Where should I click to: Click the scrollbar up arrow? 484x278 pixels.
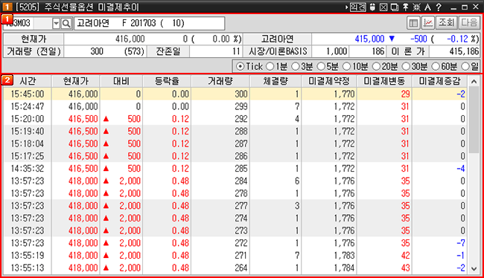coord(474,82)
